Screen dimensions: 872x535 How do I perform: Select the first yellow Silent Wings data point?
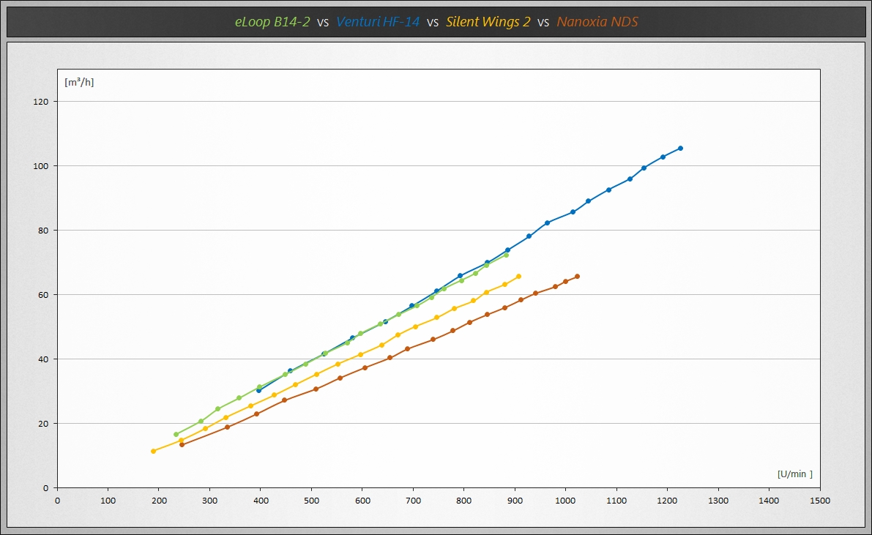(x=154, y=451)
